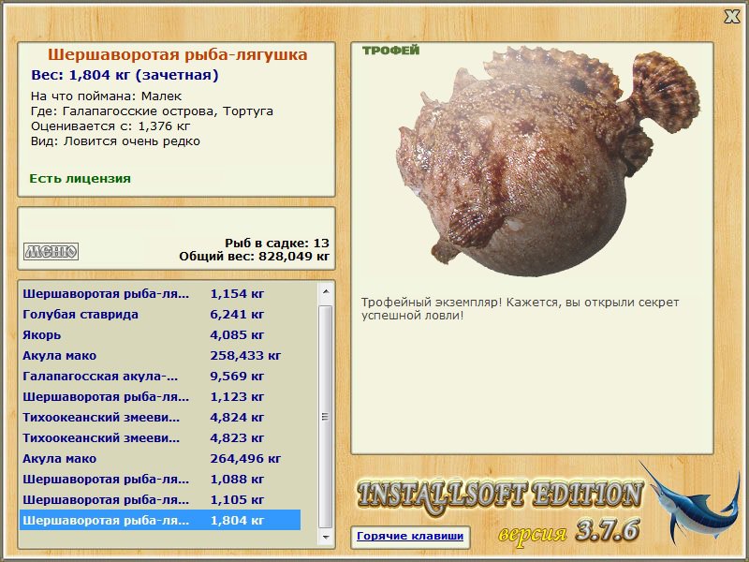
Task: Select the Шершаворотая рыба-лягушка 1,123 кг row
Action: 160,396
